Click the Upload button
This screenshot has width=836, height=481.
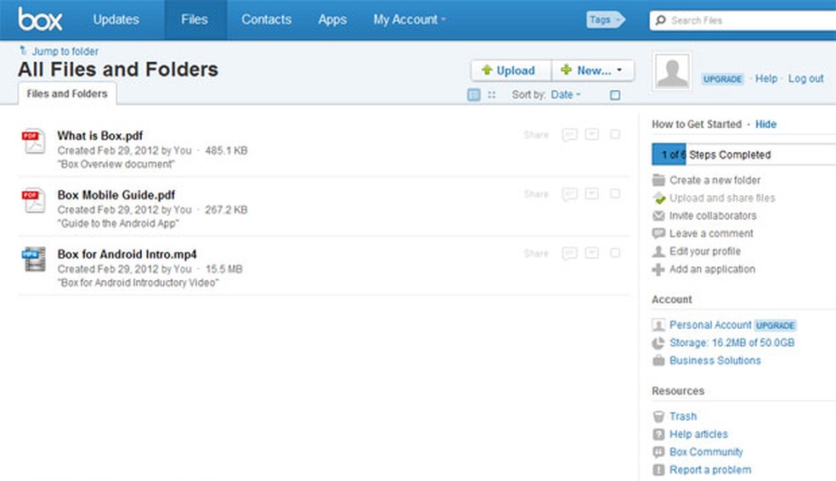coord(511,70)
